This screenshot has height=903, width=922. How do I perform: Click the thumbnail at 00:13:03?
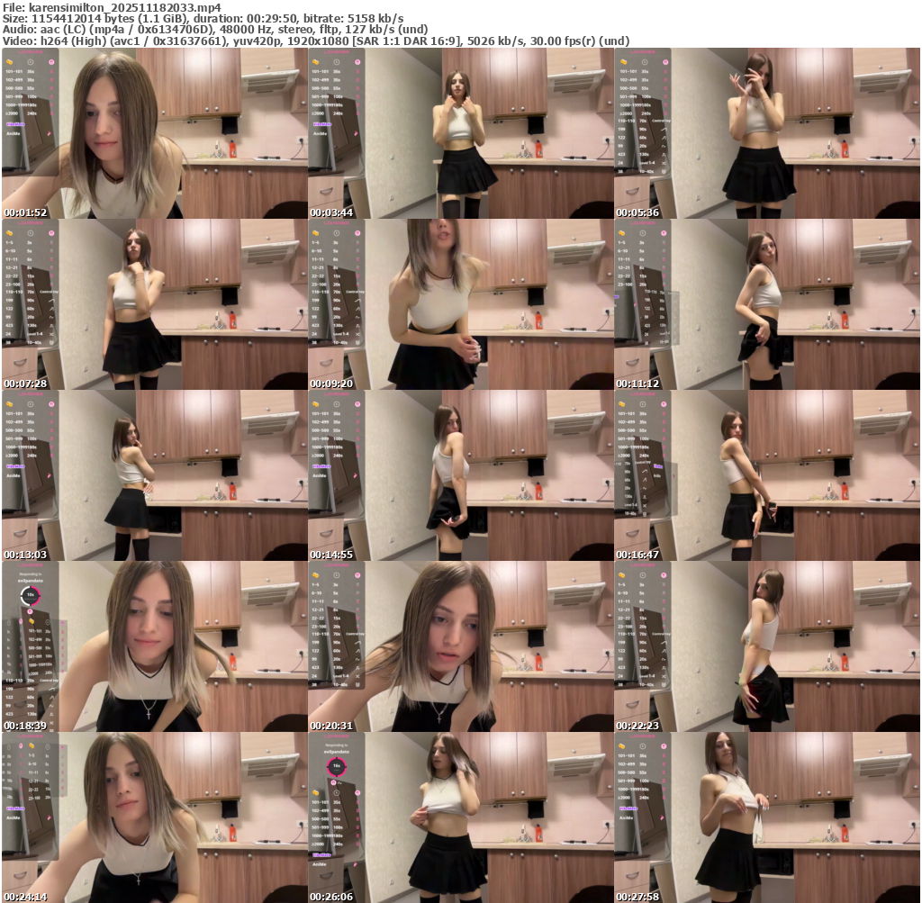pyautogui.click(x=155, y=475)
